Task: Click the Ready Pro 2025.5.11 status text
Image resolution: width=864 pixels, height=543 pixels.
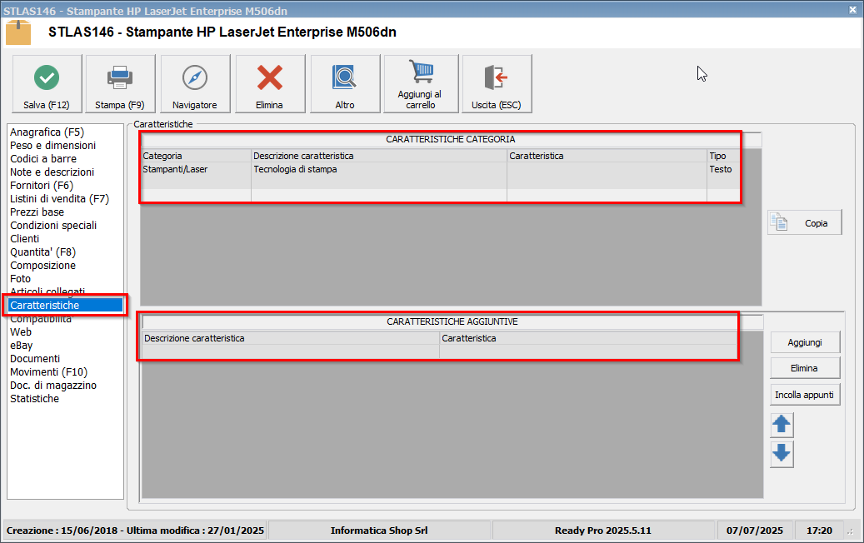Action: tap(603, 531)
